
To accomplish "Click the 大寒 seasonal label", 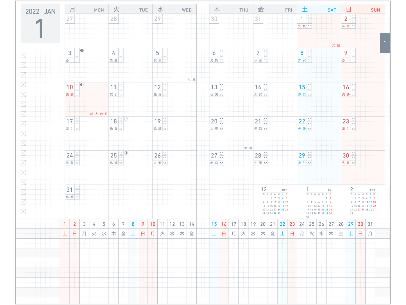I will (x=248, y=148).
